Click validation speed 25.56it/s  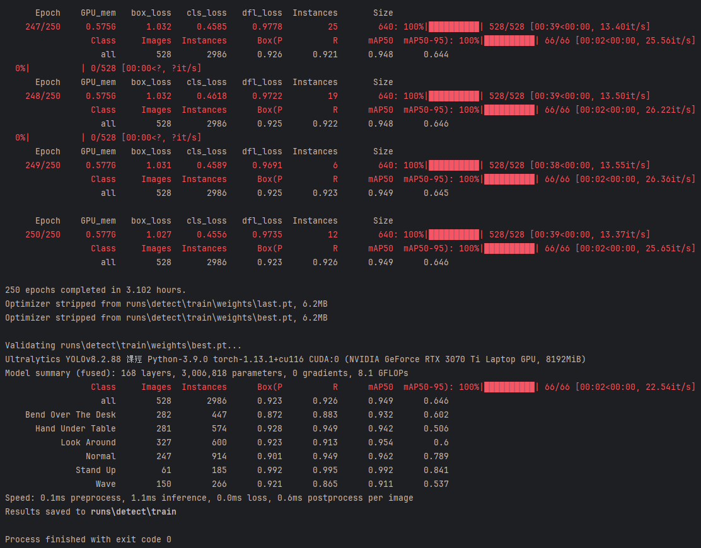668,41
